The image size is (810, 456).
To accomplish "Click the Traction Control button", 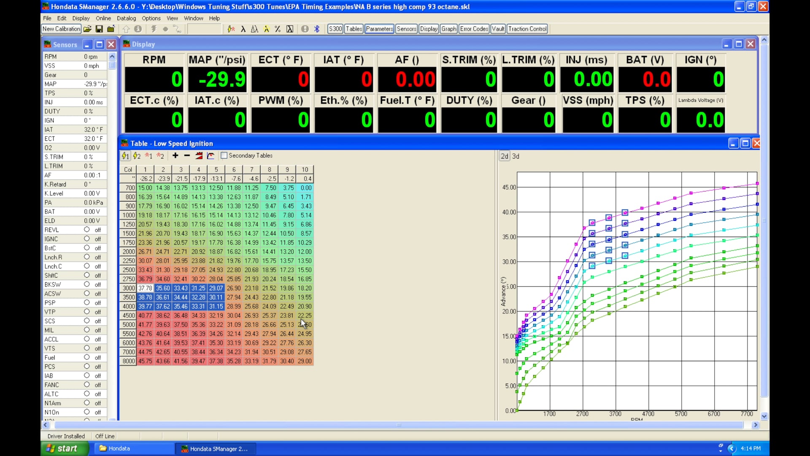I will click(x=527, y=29).
